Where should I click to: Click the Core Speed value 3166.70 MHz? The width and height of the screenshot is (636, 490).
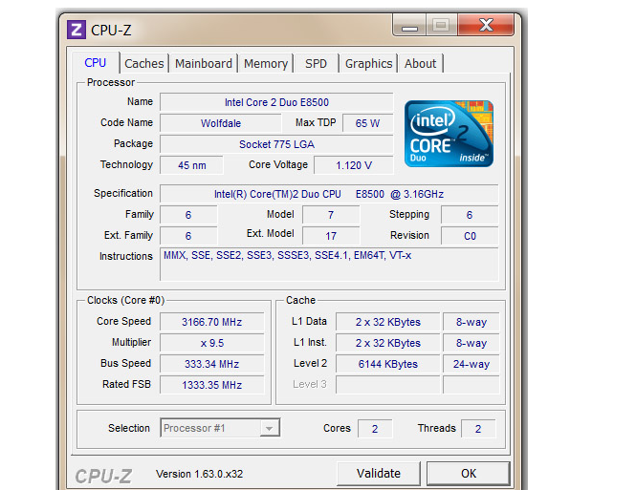point(212,322)
